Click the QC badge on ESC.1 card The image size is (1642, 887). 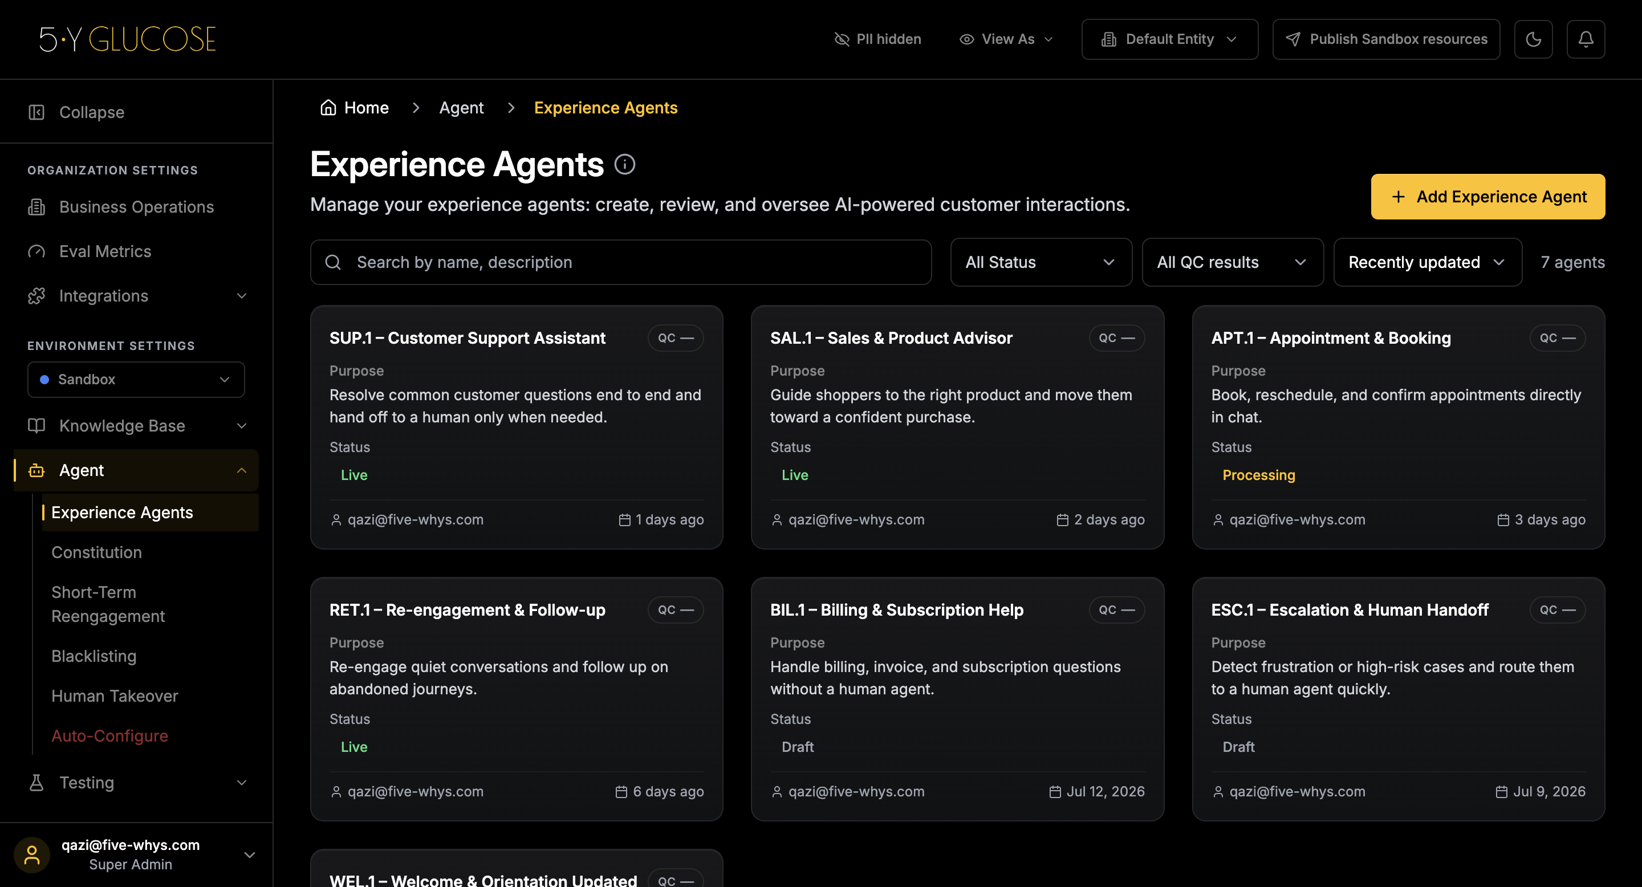[1557, 610]
